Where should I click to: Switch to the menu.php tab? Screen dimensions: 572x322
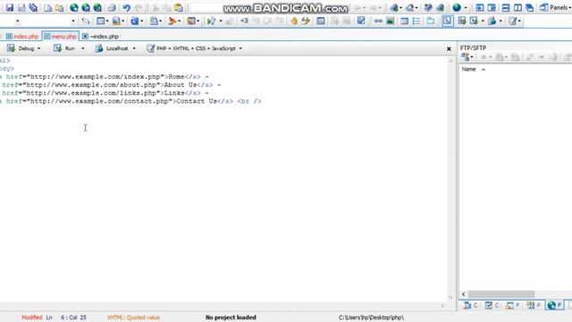coord(61,37)
